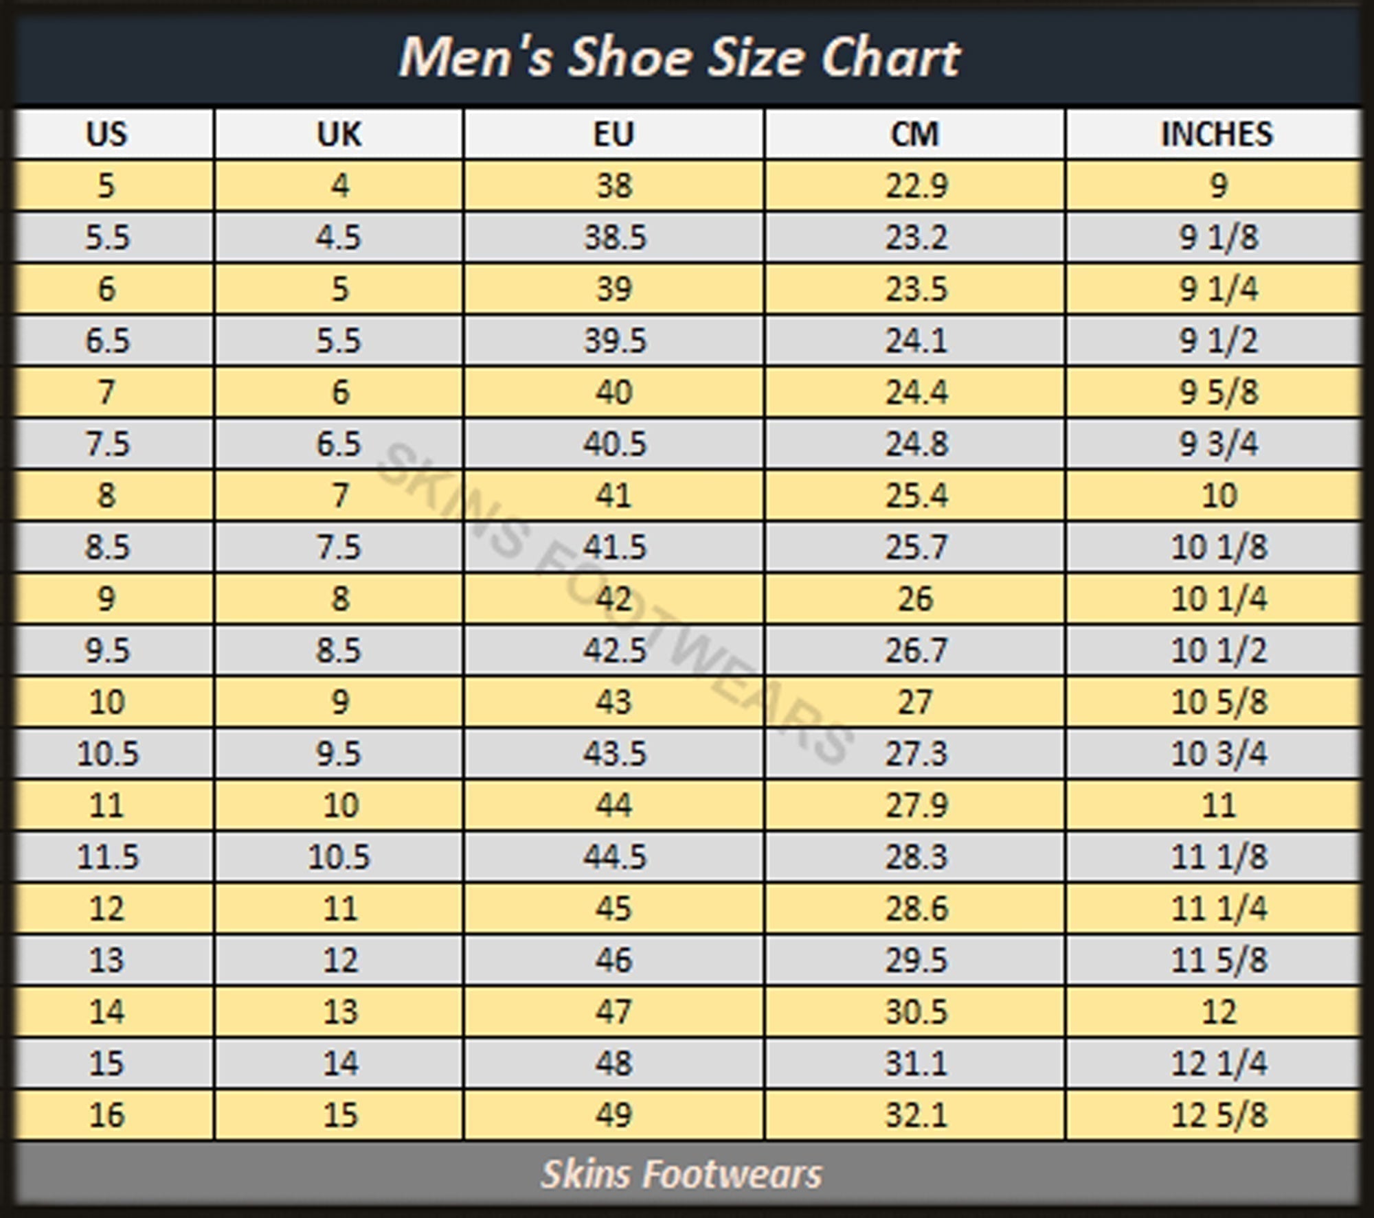The image size is (1374, 1218).
Task: Select the 25.4 centimeter cell
Action: [x=916, y=496]
